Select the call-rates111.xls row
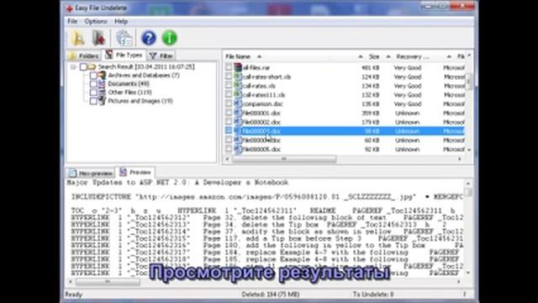This screenshot has width=538, height=303. point(345,94)
